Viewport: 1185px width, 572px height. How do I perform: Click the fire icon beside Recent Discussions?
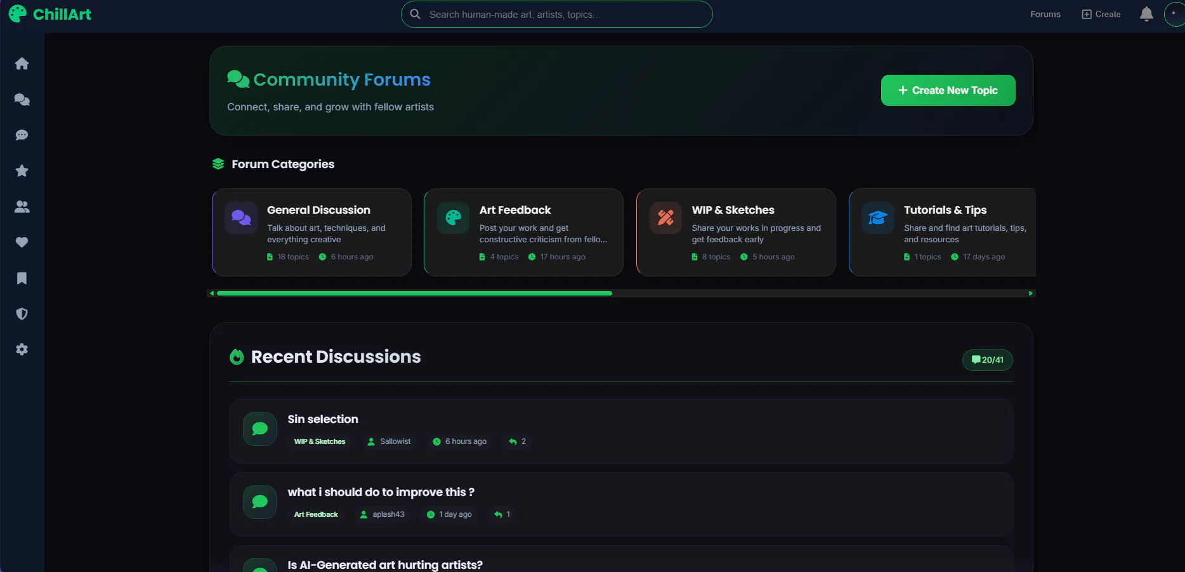(x=237, y=357)
